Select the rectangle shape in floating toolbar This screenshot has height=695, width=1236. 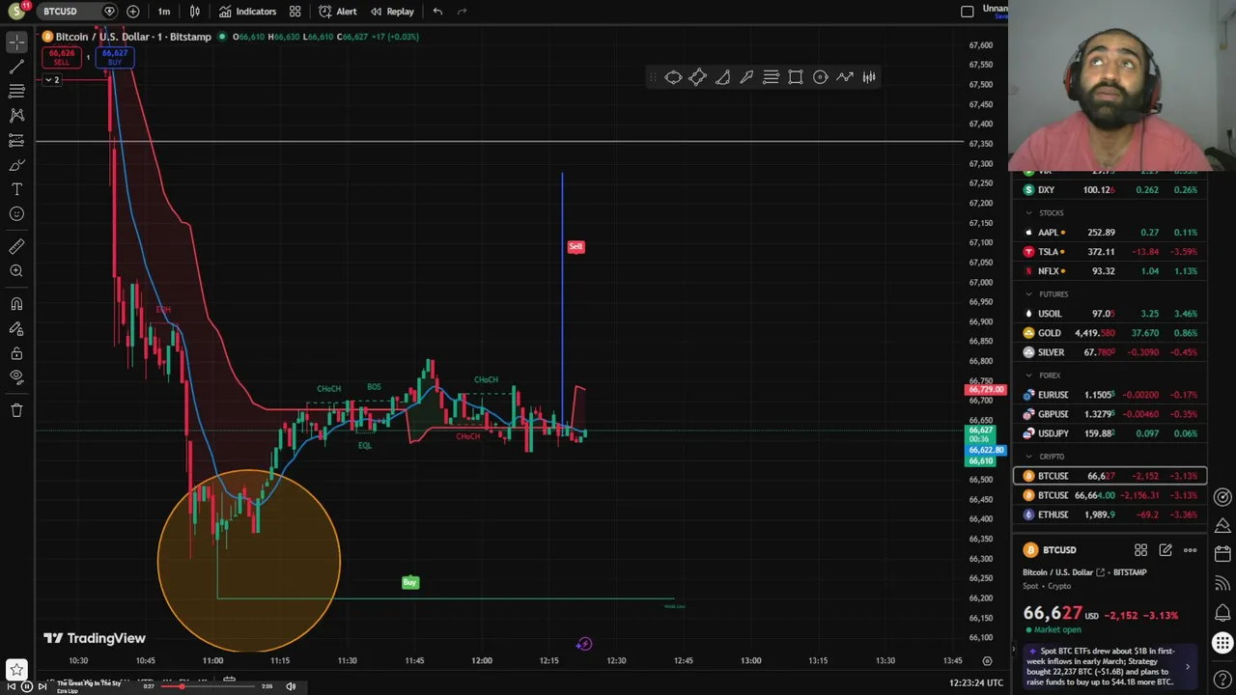coord(796,77)
